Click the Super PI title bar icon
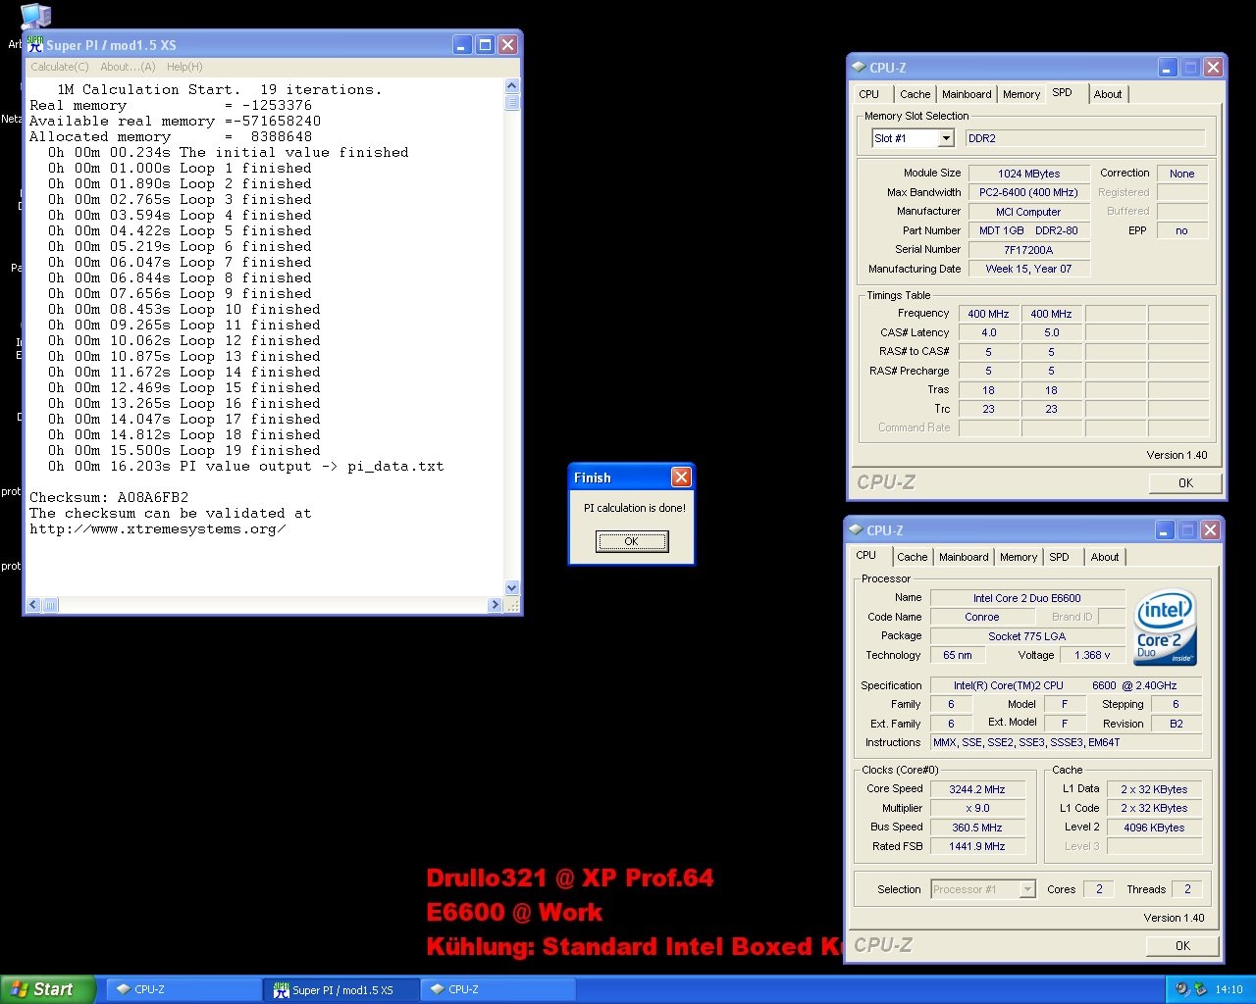The image size is (1256, 1004). [35, 45]
